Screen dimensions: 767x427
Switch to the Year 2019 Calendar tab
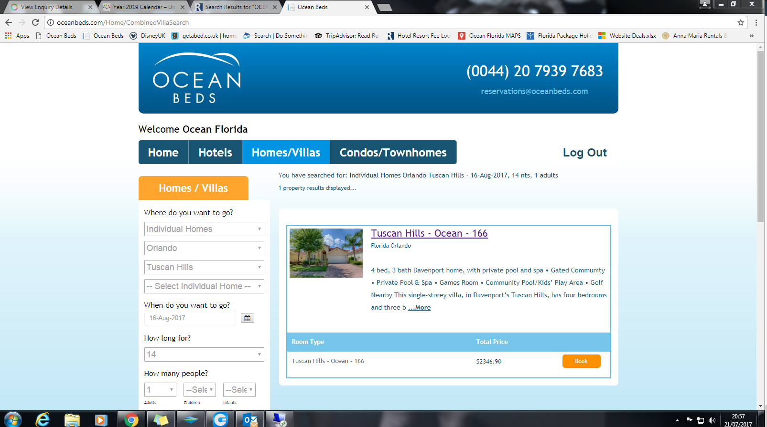coord(144,7)
